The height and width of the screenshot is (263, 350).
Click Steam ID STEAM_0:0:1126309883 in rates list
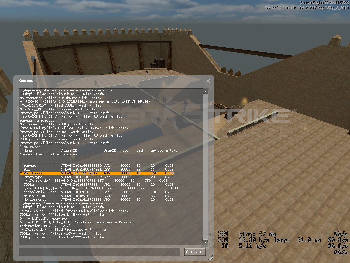click(x=86, y=188)
